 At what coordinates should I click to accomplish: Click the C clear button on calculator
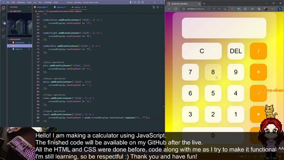202,51
